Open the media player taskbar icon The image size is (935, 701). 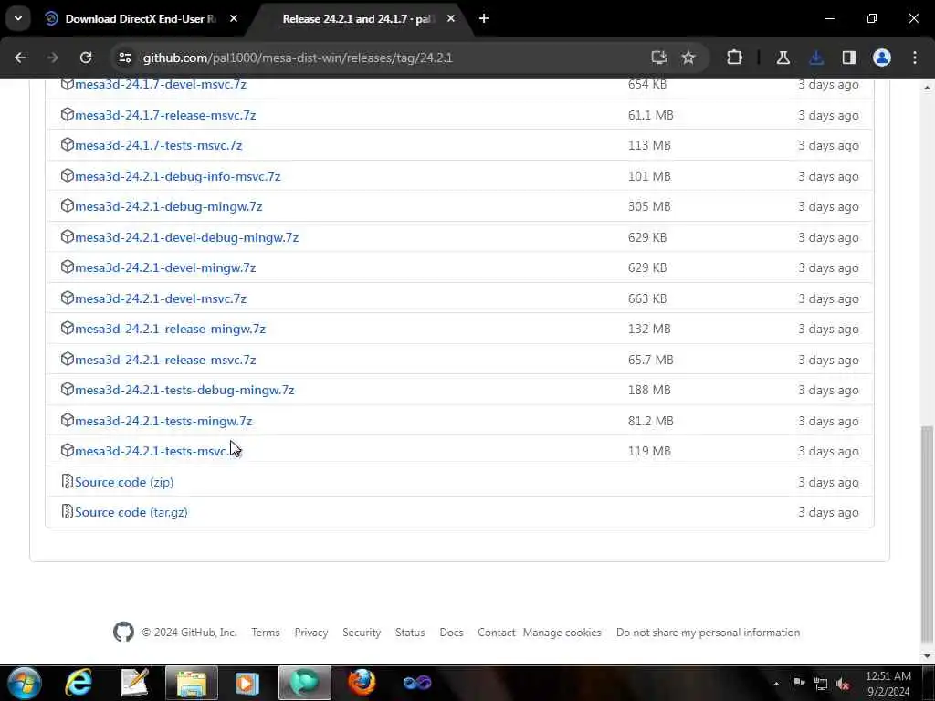(x=247, y=683)
